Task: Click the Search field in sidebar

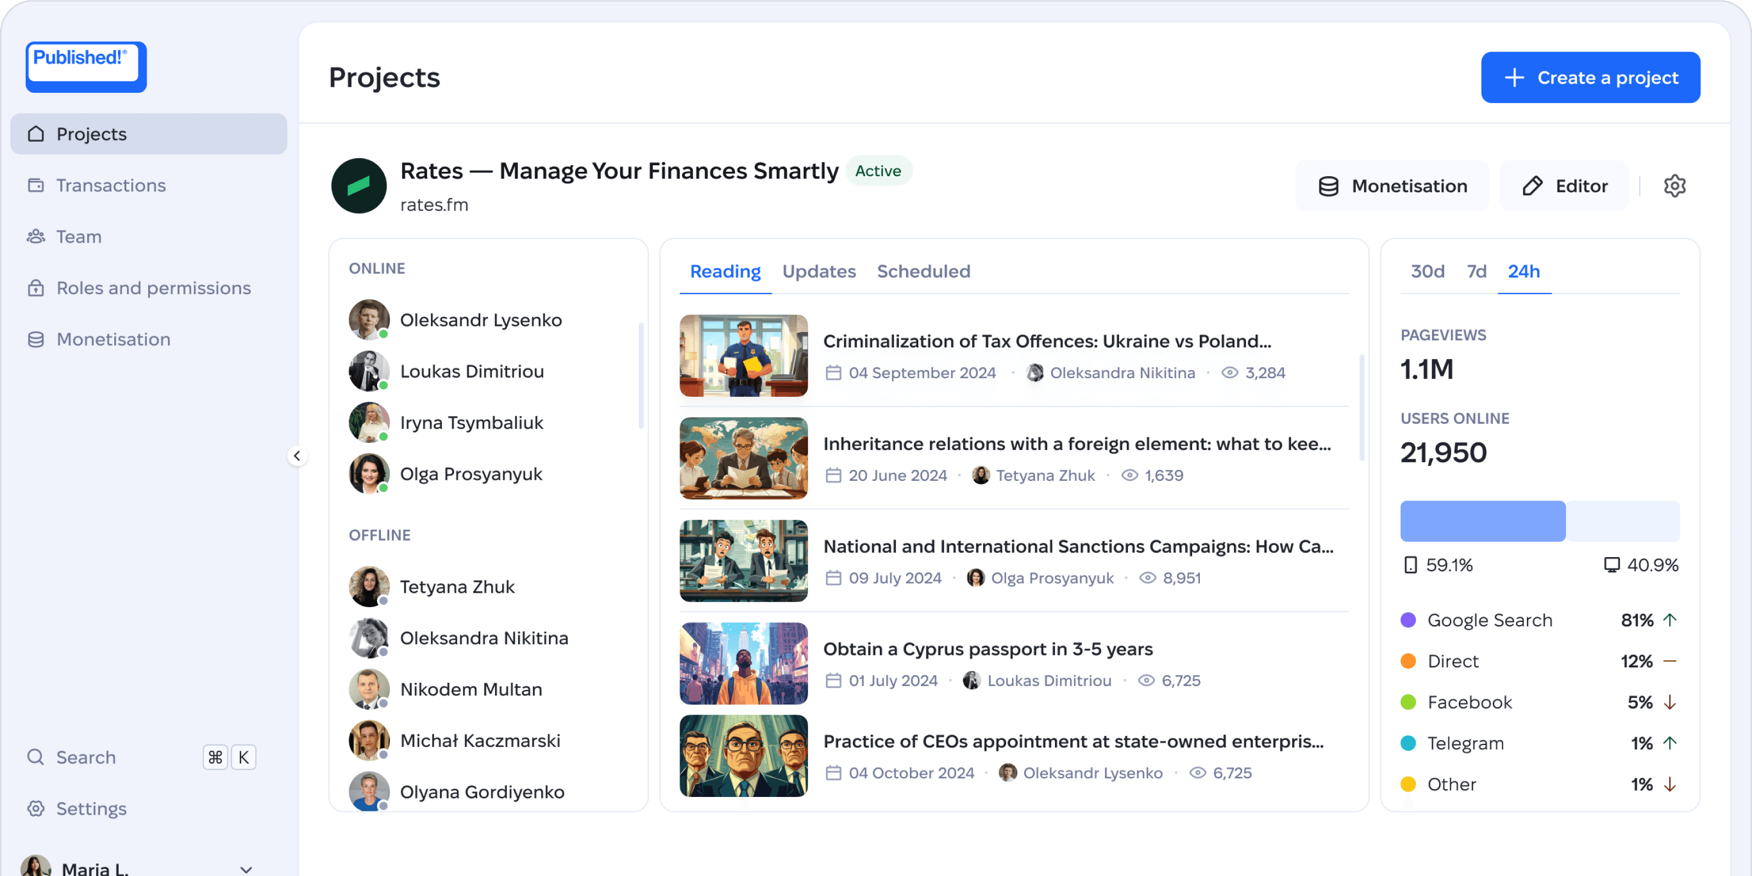Action: point(86,757)
